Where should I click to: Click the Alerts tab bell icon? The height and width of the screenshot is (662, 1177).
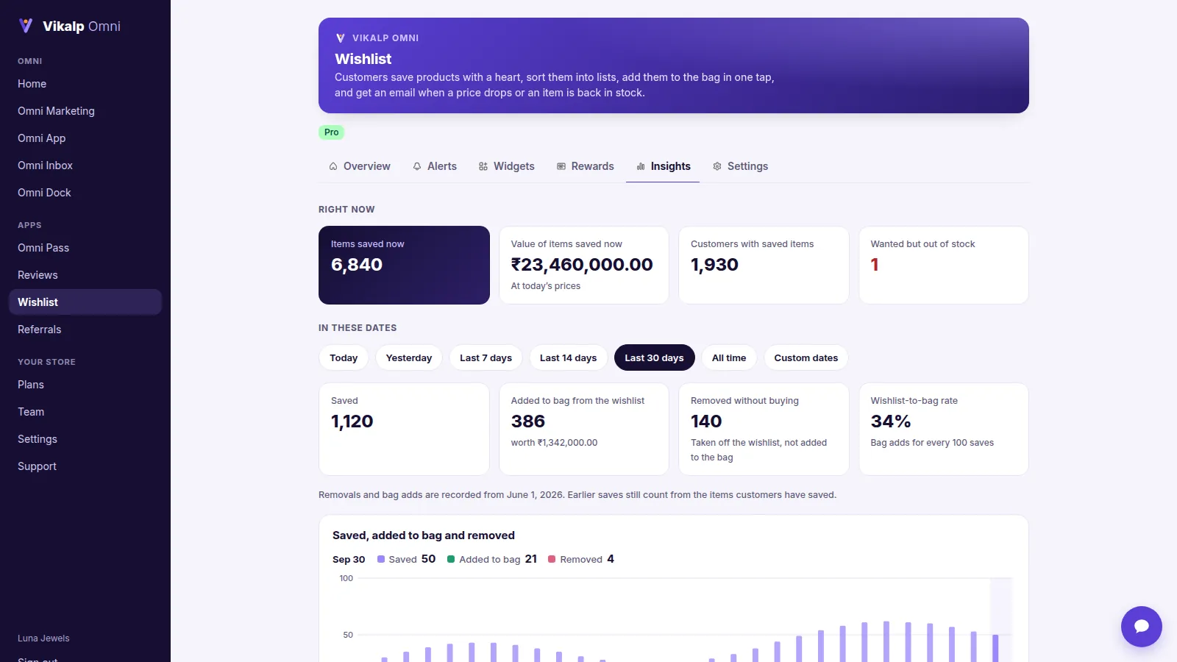coord(417,166)
